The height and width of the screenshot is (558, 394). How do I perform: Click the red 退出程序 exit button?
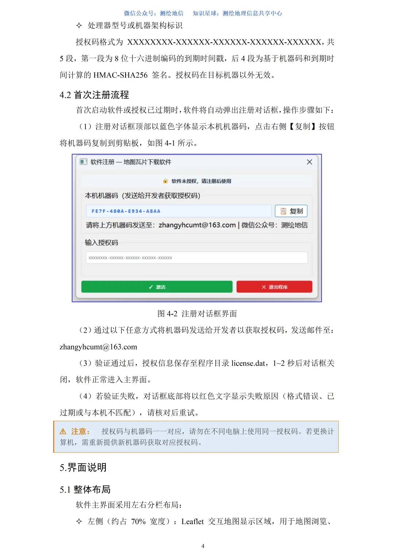pyautogui.click(x=274, y=287)
